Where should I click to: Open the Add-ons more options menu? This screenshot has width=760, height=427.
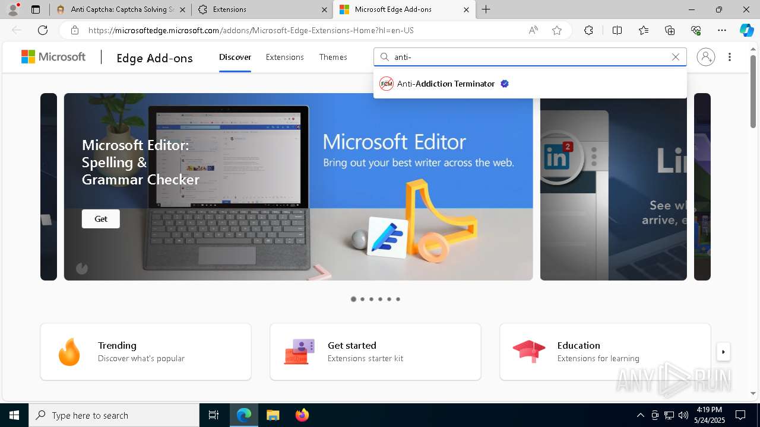(730, 57)
